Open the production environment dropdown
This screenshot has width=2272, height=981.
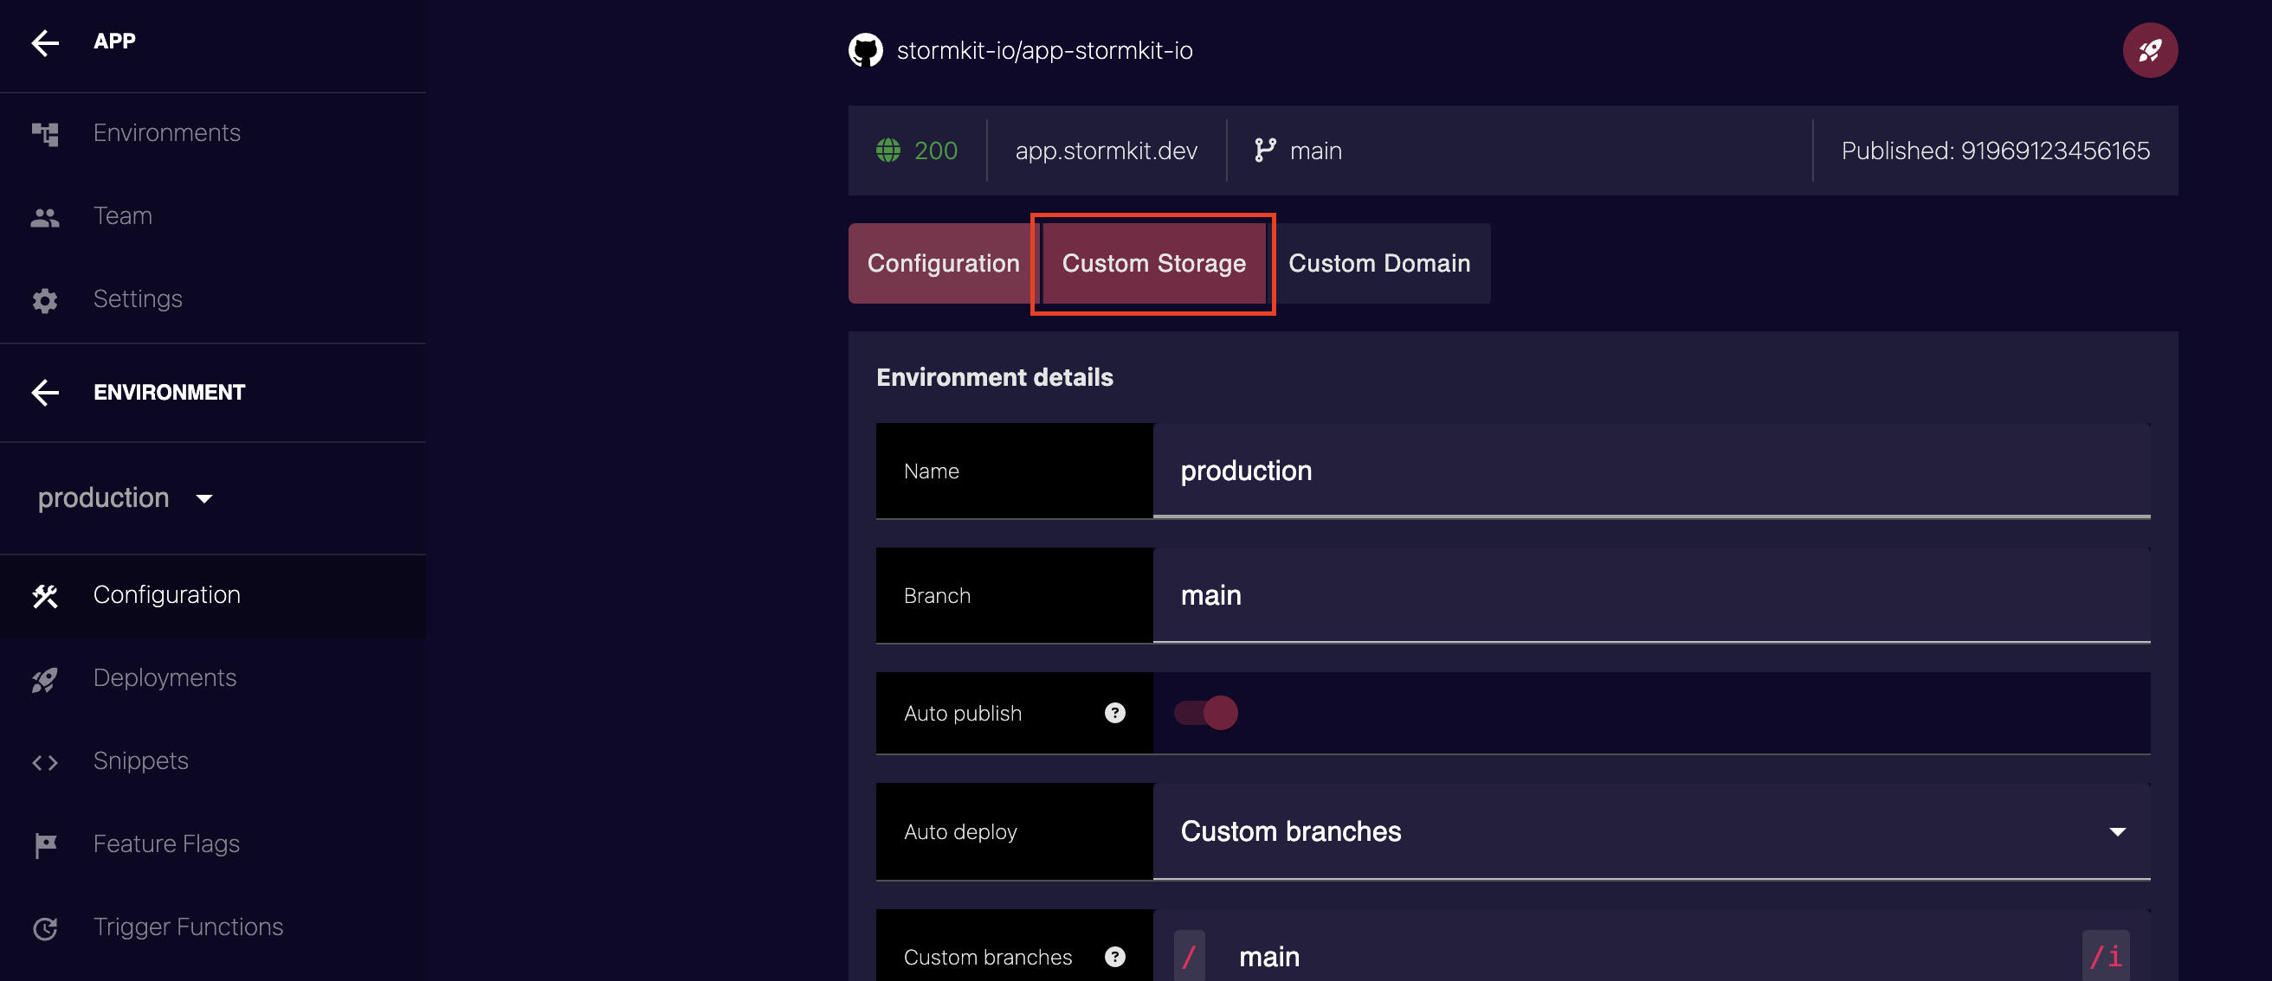(x=126, y=498)
